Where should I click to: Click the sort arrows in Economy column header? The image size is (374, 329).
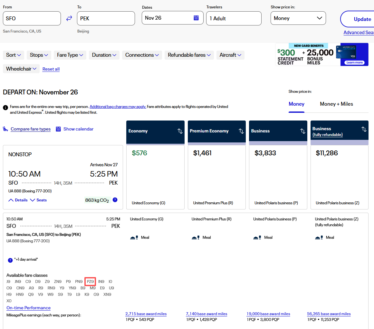pyautogui.click(x=180, y=131)
